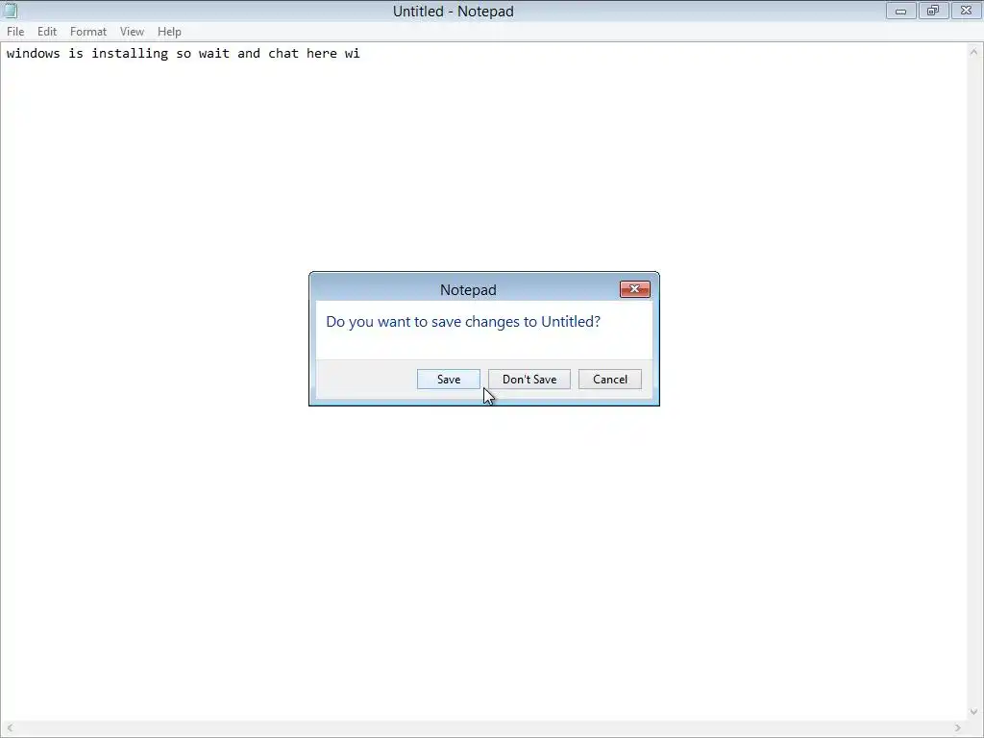Click the horizontal scrollbar left arrow

coord(10,728)
